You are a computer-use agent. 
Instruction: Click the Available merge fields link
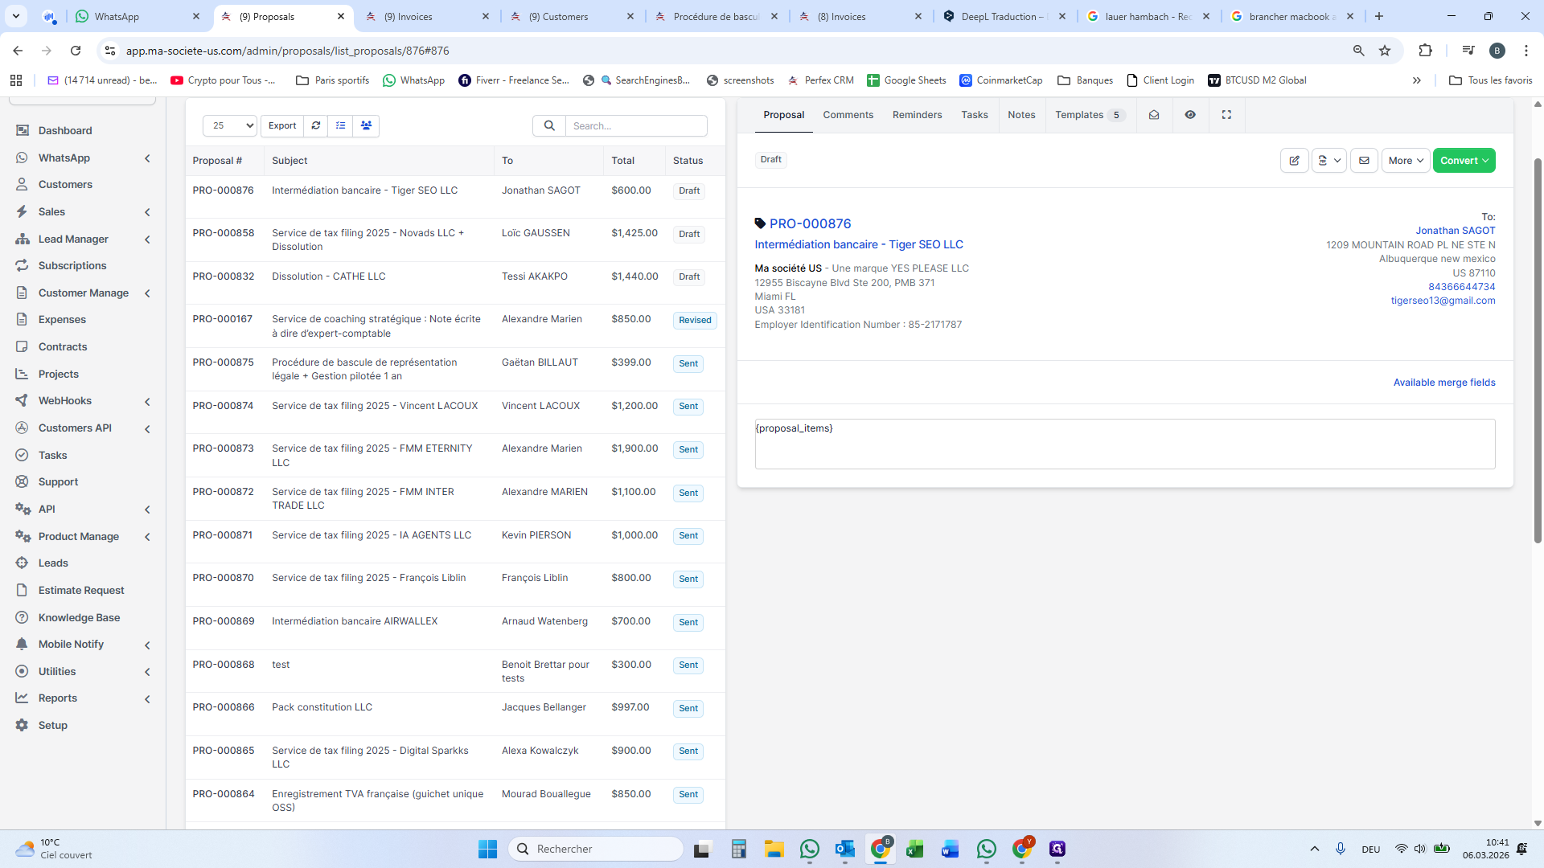point(1443,383)
